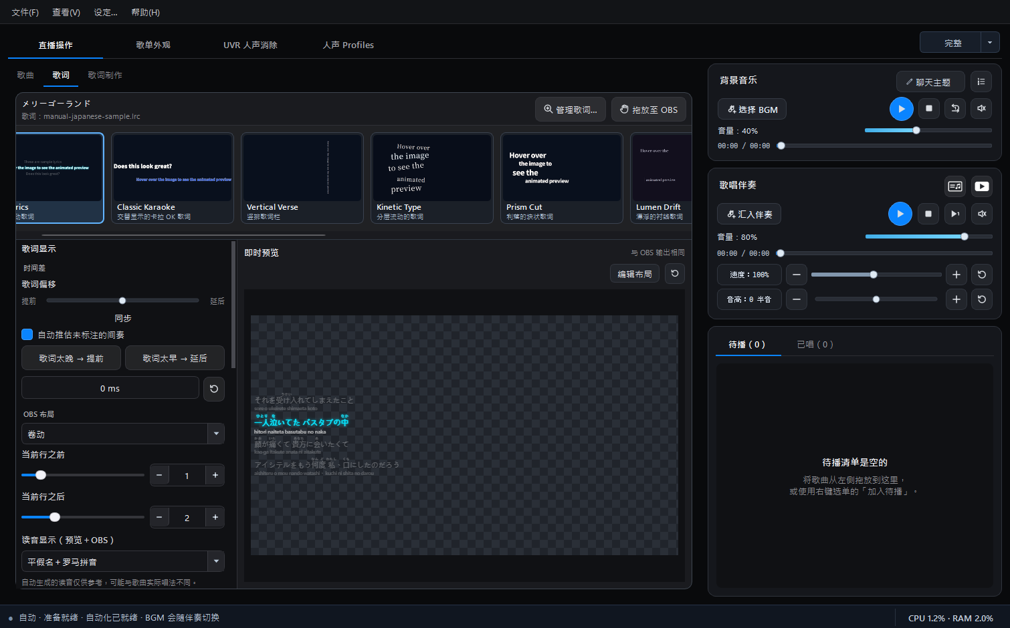The width and height of the screenshot is (1010, 628).
Task: Skip to the next accompaniment track
Action: (955, 214)
